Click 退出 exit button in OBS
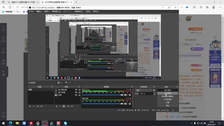The width and height of the screenshot is (224, 126). click(x=167, y=106)
